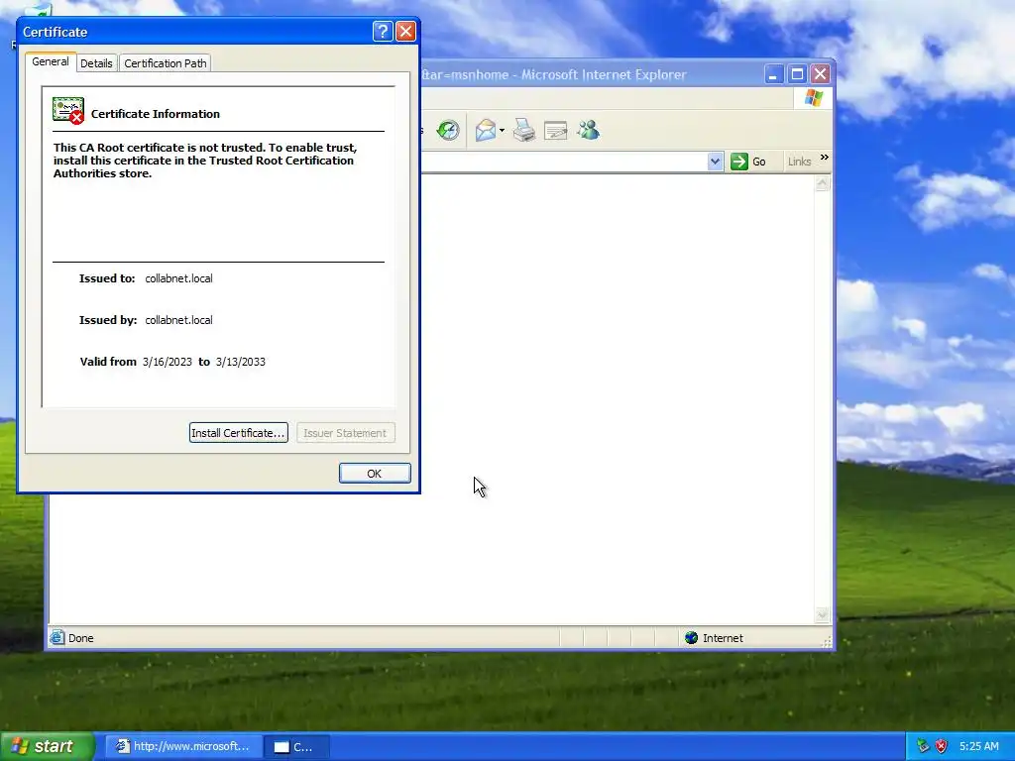Close the Internet Explorer window
This screenshot has width=1015, height=761.
point(820,74)
